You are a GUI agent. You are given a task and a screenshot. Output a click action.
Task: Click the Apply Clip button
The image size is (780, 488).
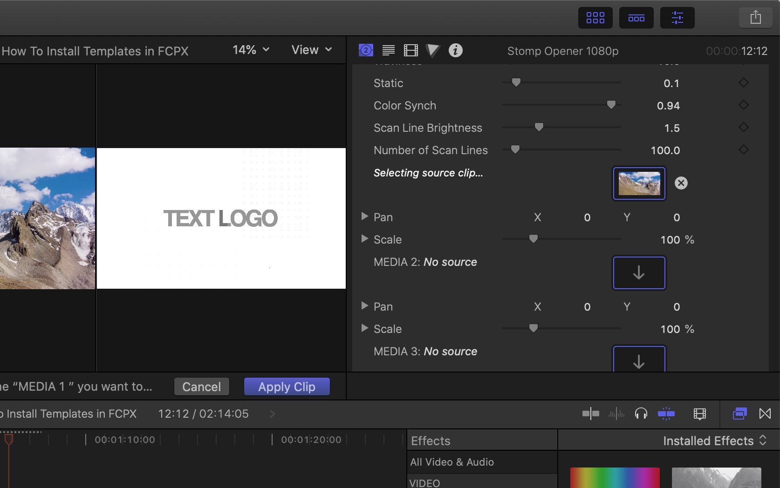click(x=287, y=386)
